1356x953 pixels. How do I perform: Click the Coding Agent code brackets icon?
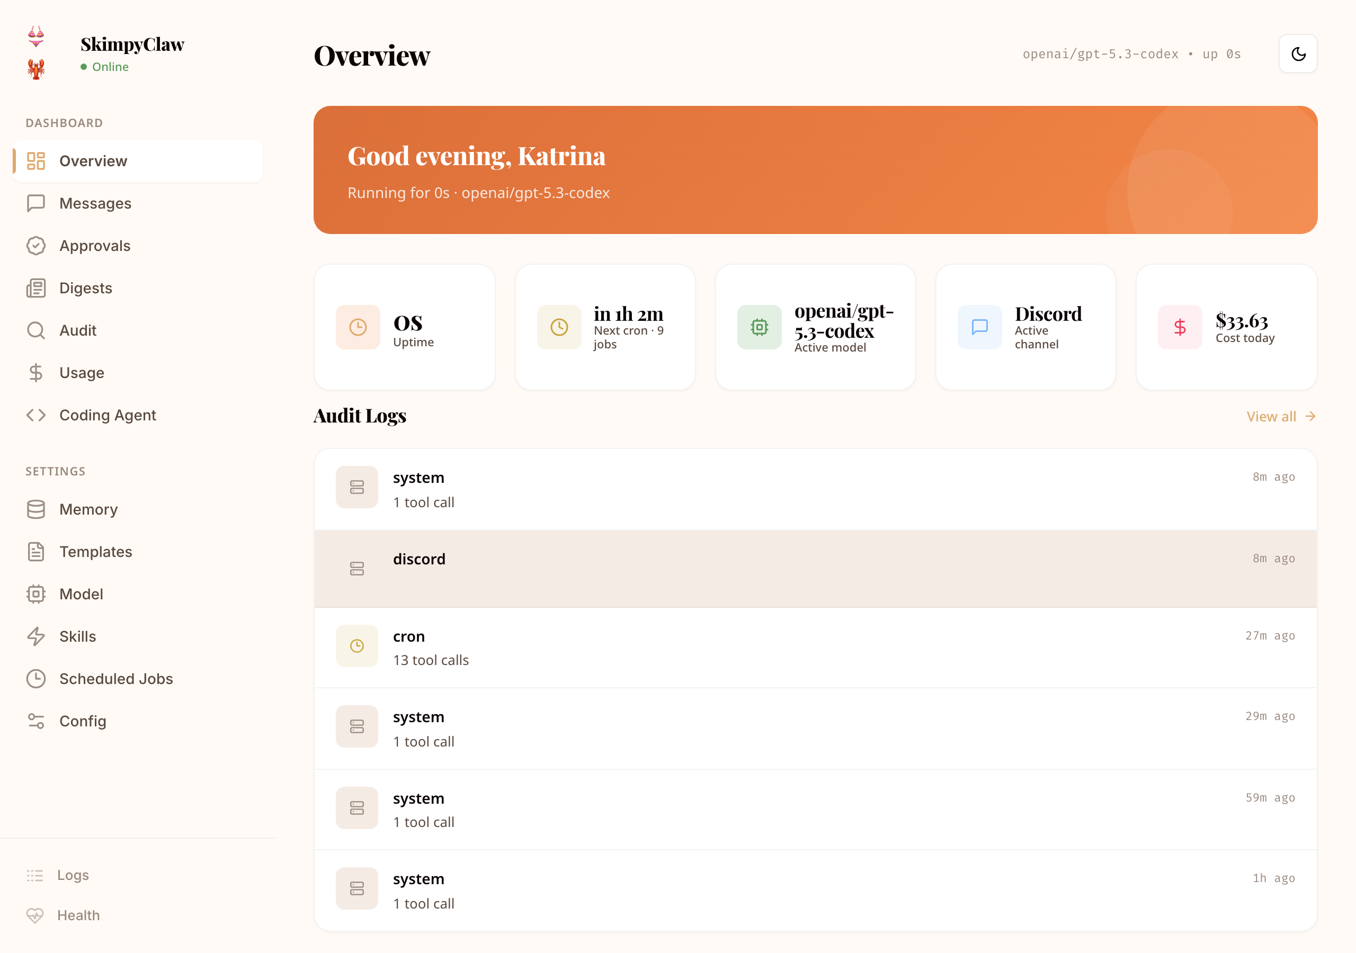[36, 415]
